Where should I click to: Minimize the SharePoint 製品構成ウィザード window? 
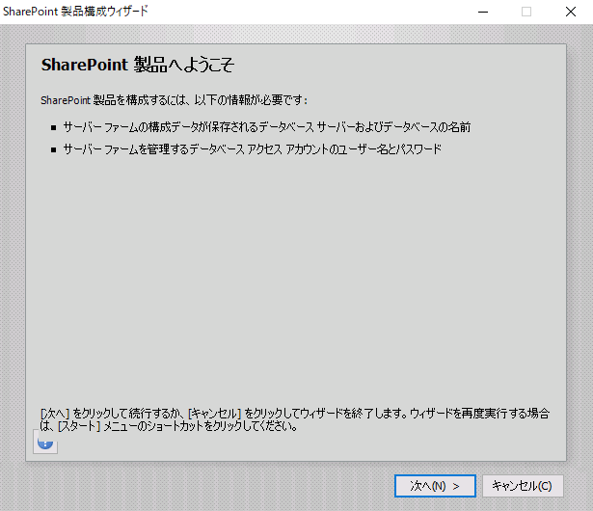point(483,13)
